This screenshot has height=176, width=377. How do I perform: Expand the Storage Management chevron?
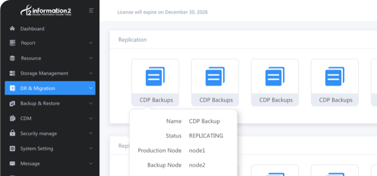pyautogui.click(x=90, y=73)
